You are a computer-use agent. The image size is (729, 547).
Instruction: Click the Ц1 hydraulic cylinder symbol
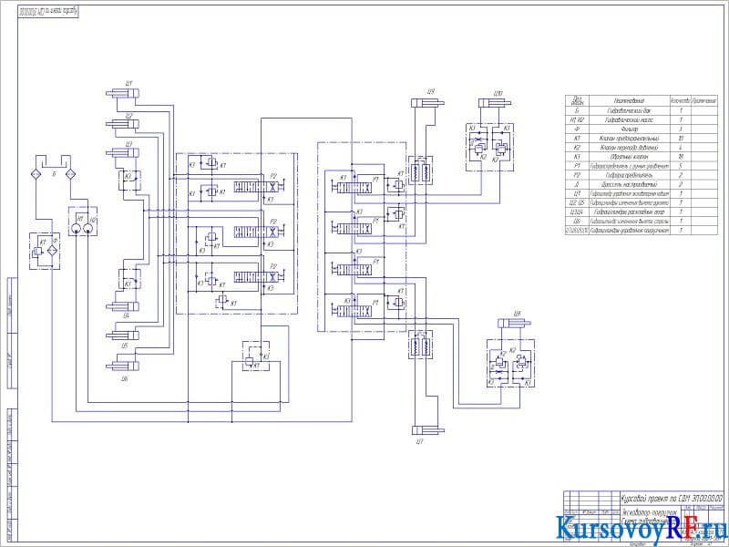tap(123, 94)
